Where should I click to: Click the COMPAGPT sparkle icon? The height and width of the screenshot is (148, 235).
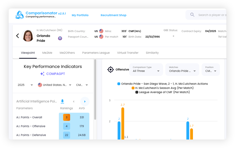42,74
